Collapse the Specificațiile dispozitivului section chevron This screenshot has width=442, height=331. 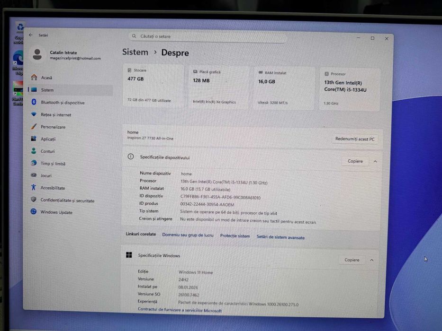click(375, 162)
